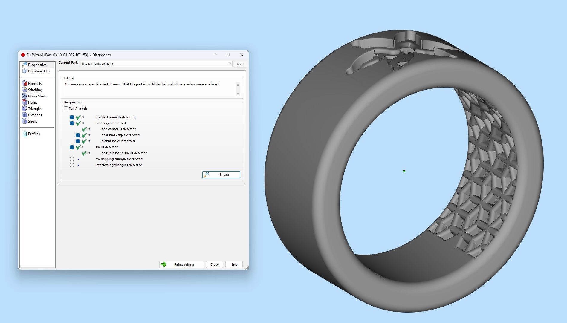Enable overlapping triangles detected checkbox
Image resolution: width=567 pixels, height=323 pixels.
(x=72, y=159)
